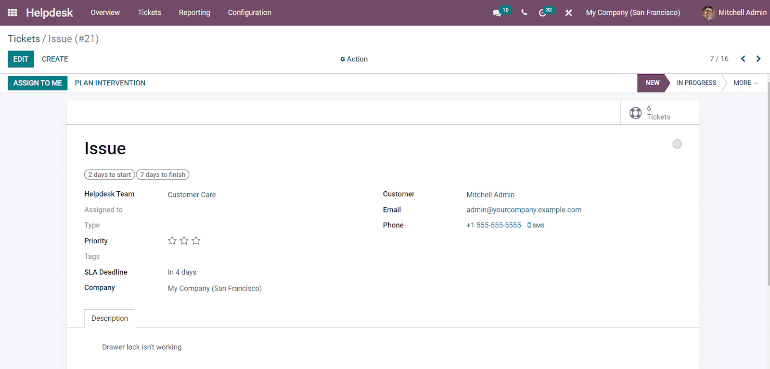Click the SMS icon next to phone
770x369 pixels.
pyautogui.click(x=536, y=225)
